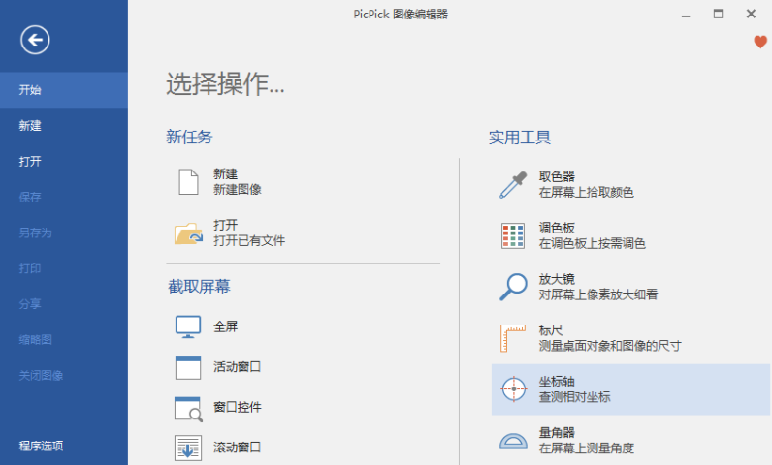Click the 查测相对坐标 description

pyautogui.click(x=574, y=397)
